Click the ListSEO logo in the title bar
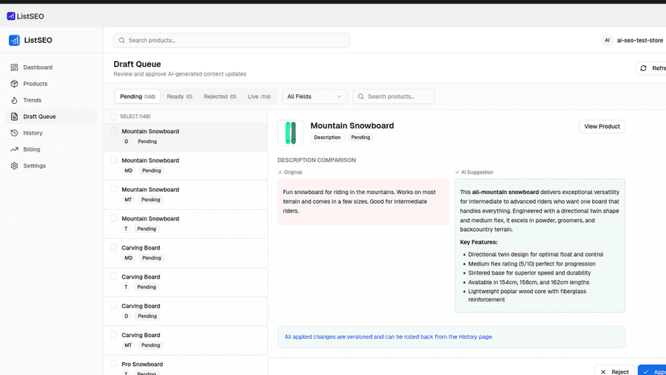The width and height of the screenshot is (666, 375). tap(25, 16)
